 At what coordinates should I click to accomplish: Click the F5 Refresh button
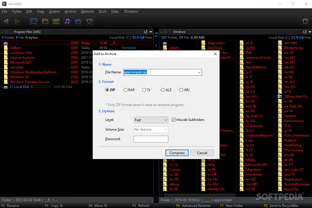(141, 206)
